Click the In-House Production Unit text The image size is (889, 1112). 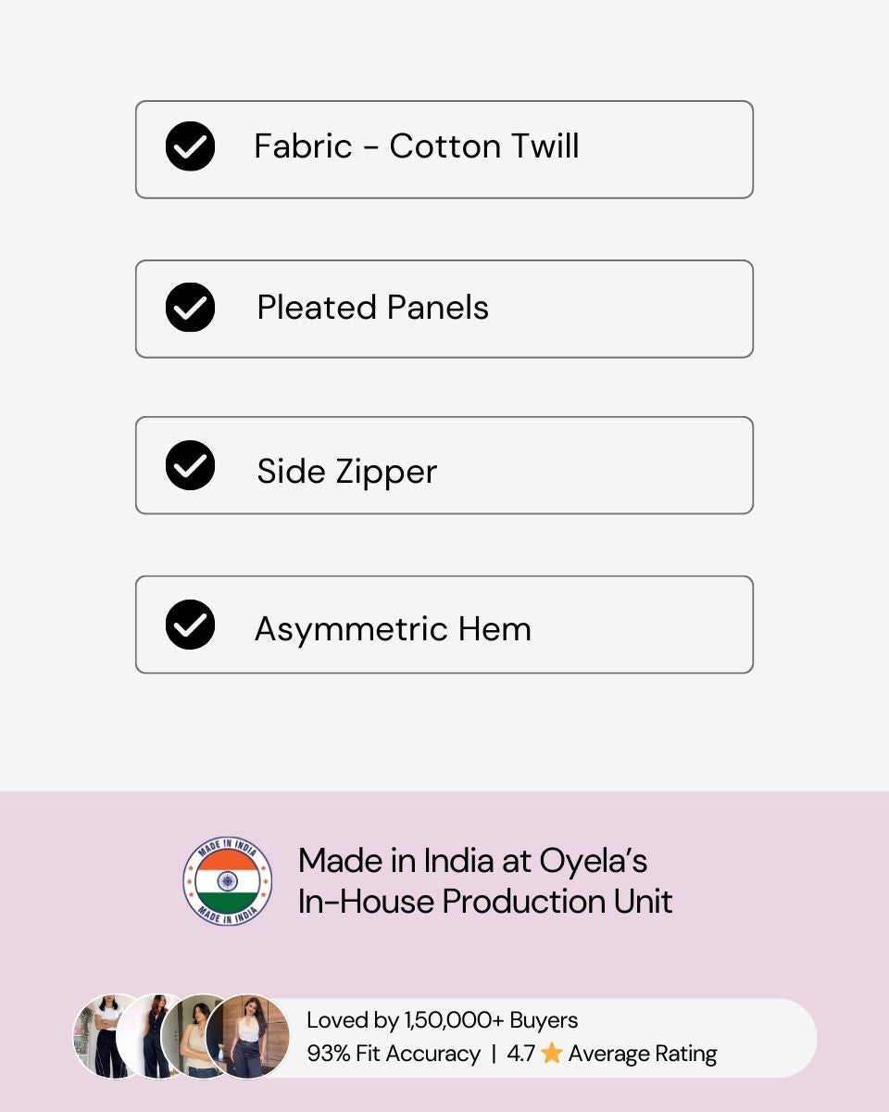coord(485,902)
